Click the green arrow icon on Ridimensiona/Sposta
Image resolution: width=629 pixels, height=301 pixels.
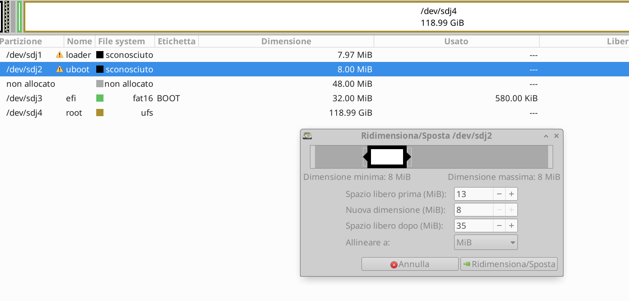(x=467, y=264)
